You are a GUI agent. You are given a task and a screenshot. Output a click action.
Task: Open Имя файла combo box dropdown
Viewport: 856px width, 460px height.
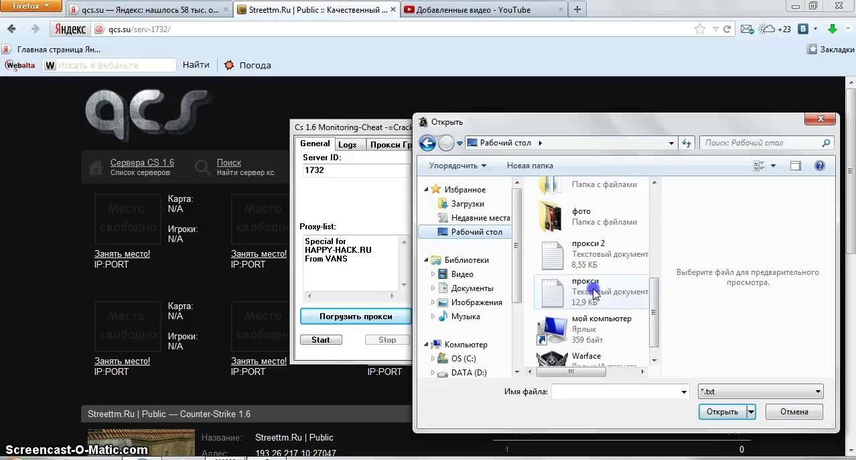tap(684, 392)
